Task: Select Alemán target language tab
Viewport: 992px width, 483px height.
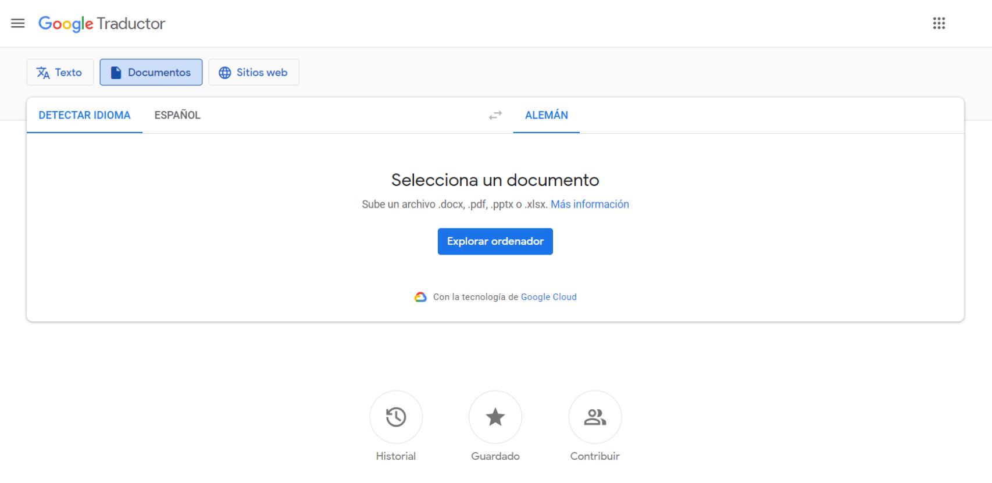Action: click(547, 115)
